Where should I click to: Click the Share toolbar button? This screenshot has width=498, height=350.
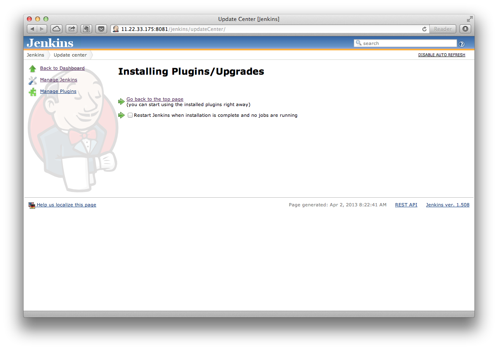point(71,29)
